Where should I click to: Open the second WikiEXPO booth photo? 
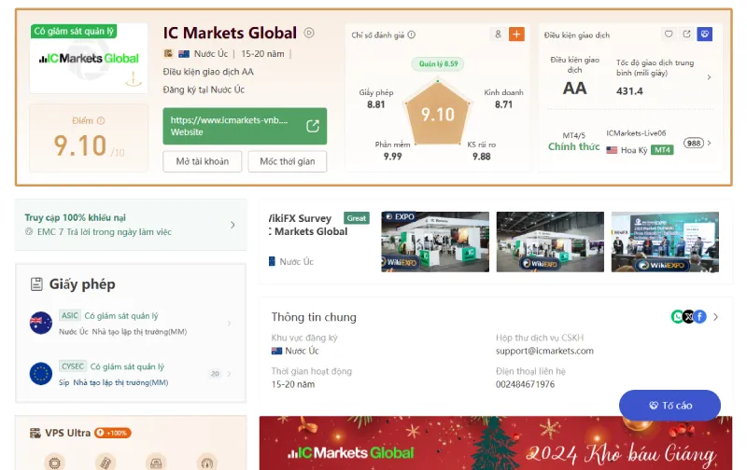[x=550, y=242]
